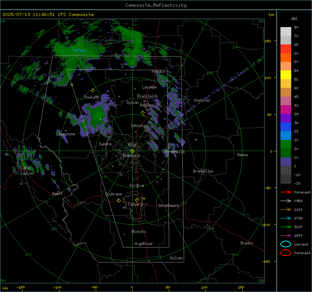Click the green 31JP arrow legend icon
This screenshot has width=312, height=292.
click(286, 227)
